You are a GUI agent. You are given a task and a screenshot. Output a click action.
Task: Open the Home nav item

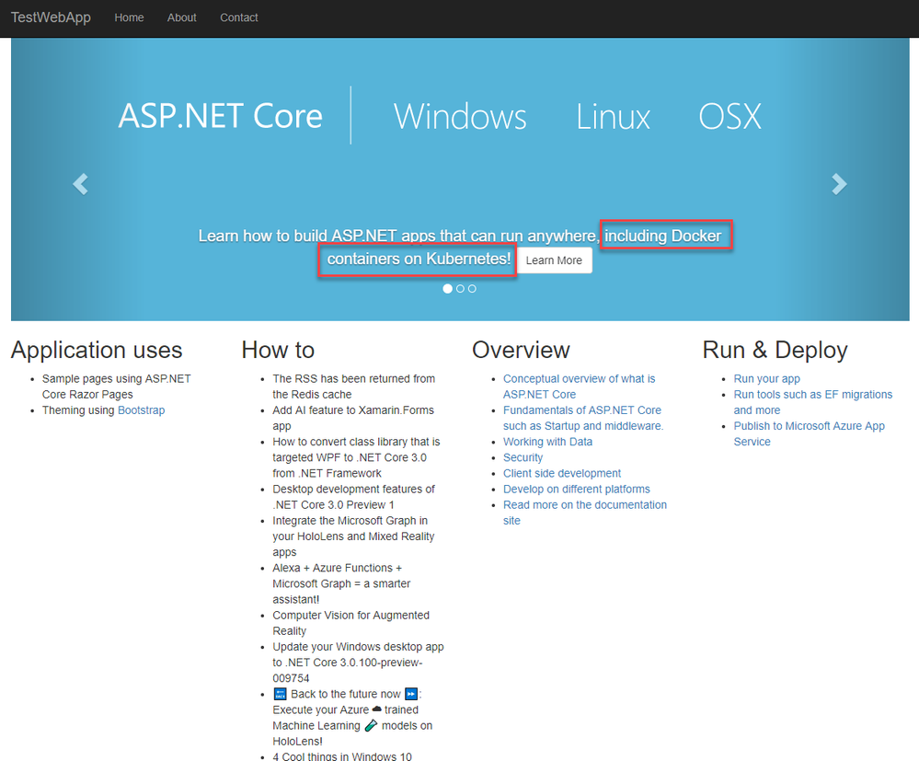click(x=129, y=17)
